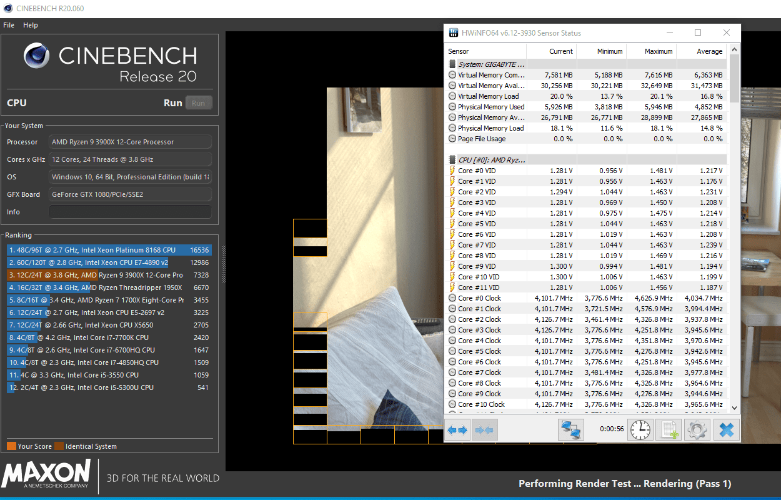Select the Physical Memory Used sensor row

(x=586, y=107)
